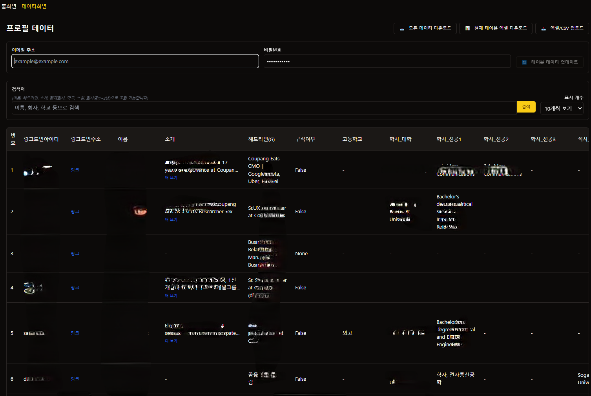The width and height of the screenshot is (591, 396).
Task: Click the Excel icon in 현재 테이블 엑셀 다운로드
Action: (467, 29)
